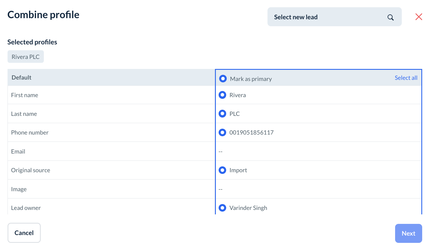Click the Original source row label
The width and height of the screenshot is (430, 249).
coord(31,170)
